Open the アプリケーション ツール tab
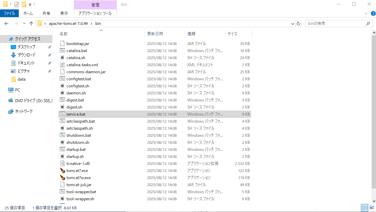This screenshot has height=212, width=376. tap(95, 13)
